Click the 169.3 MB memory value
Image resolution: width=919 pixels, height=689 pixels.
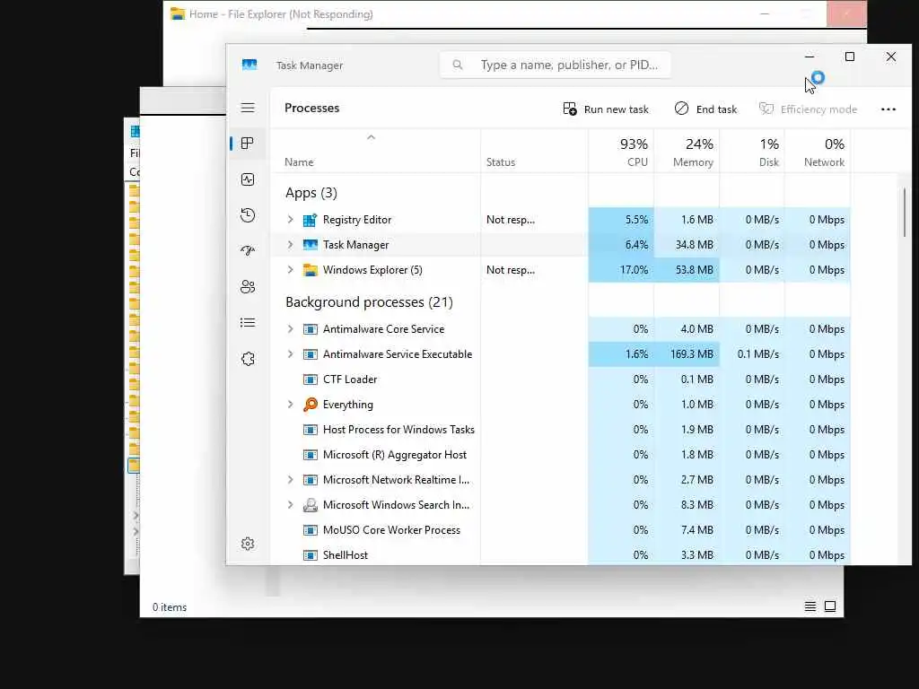[x=692, y=353]
